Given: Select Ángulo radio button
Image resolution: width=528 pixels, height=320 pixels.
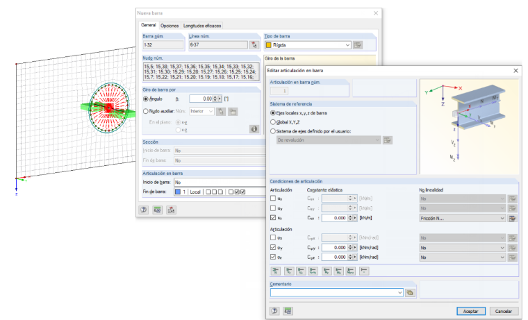Looking at the screenshot, I should click(x=146, y=99).
